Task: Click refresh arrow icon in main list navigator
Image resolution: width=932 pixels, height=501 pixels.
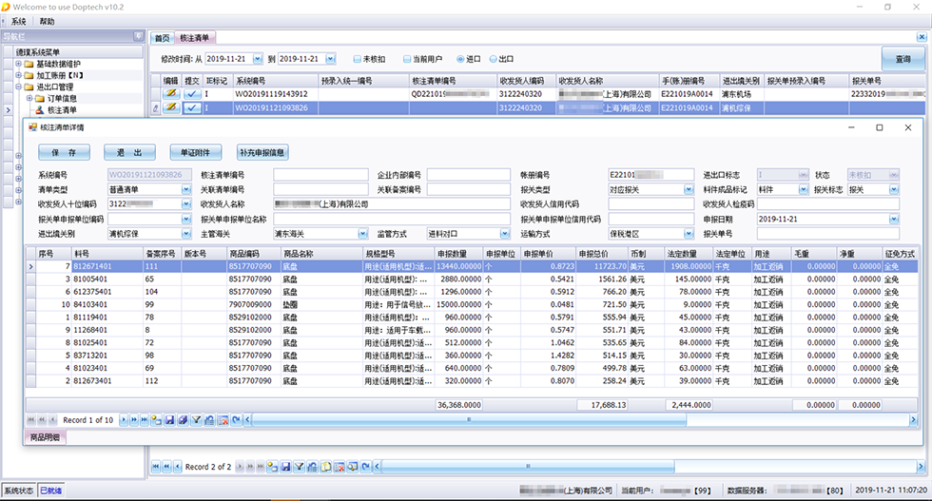Action: (366, 467)
